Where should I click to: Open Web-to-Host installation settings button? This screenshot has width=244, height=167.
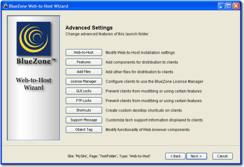point(84,52)
